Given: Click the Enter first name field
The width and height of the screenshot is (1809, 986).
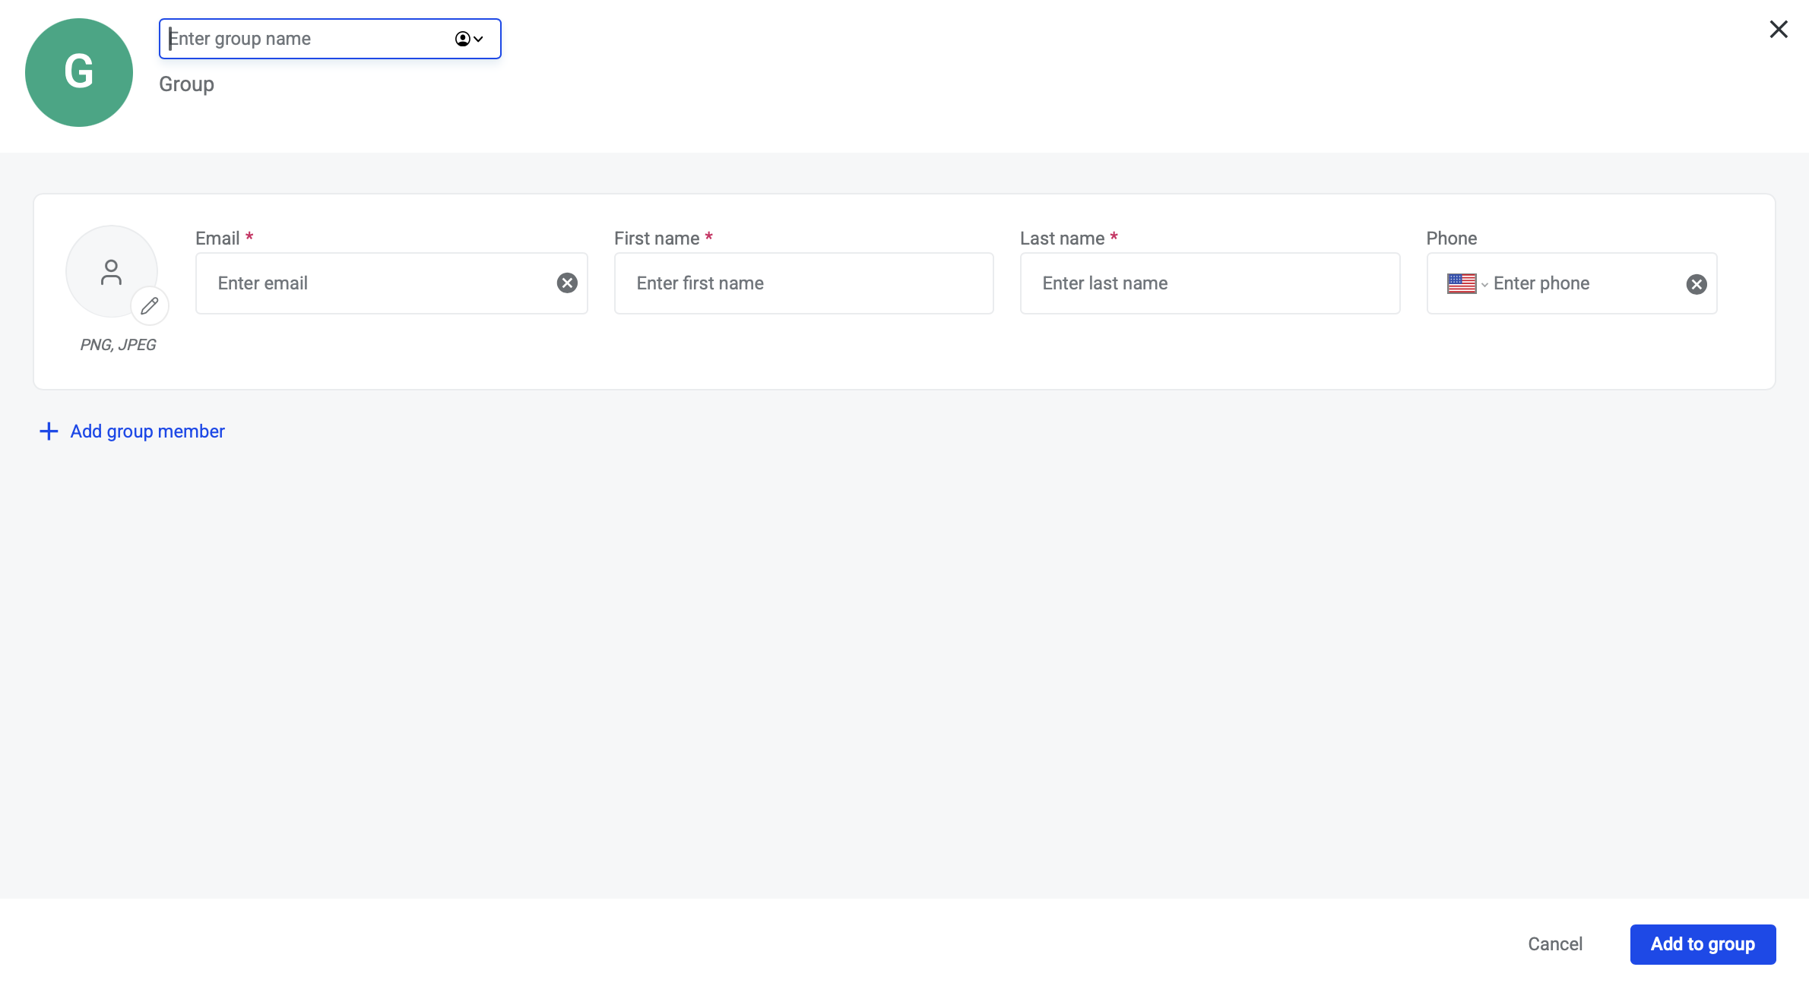Looking at the screenshot, I should pyautogui.click(x=803, y=283).
